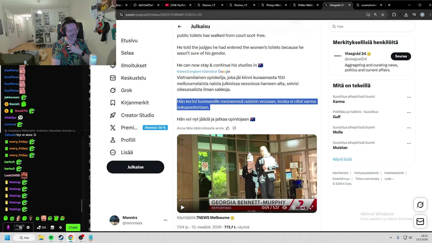Switch to the Pirkko Määttä browser tab
The width and height of the screenshot is (432, 243).
[305, 5]
